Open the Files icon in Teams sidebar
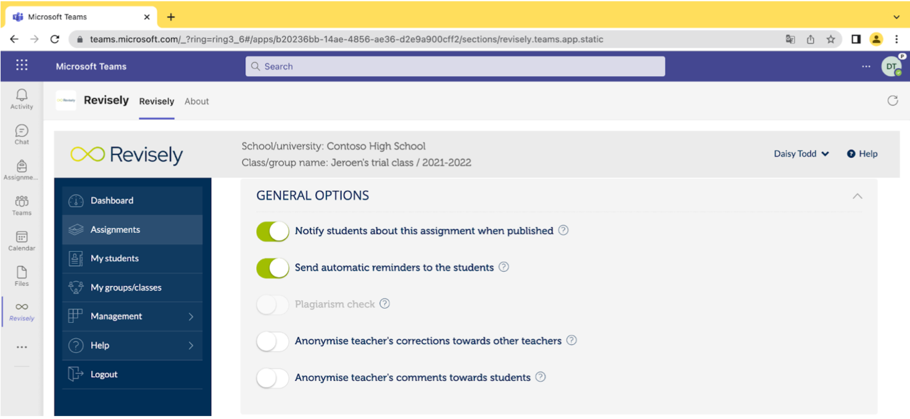 (22, 275)
